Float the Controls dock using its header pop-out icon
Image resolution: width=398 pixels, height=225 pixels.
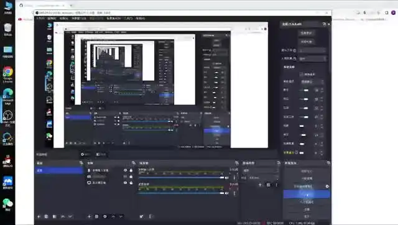click(328, 163)
